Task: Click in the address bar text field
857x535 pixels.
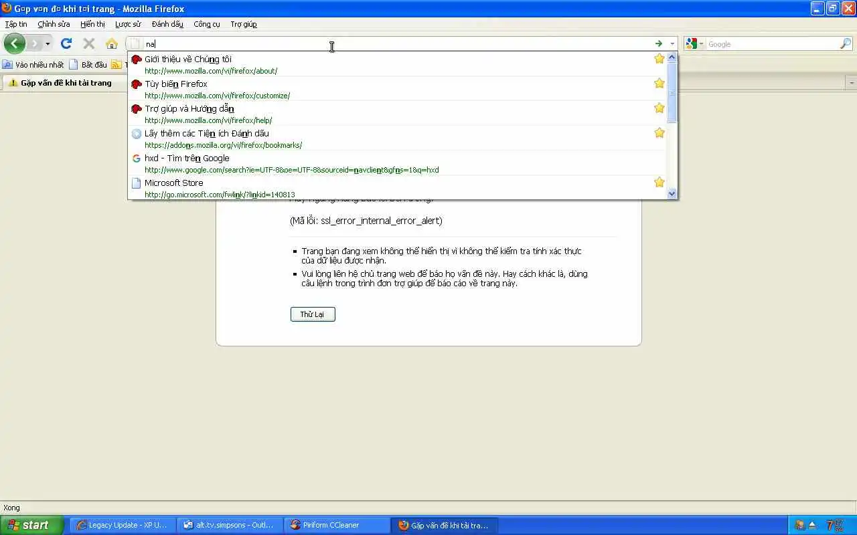Action: 398,44
